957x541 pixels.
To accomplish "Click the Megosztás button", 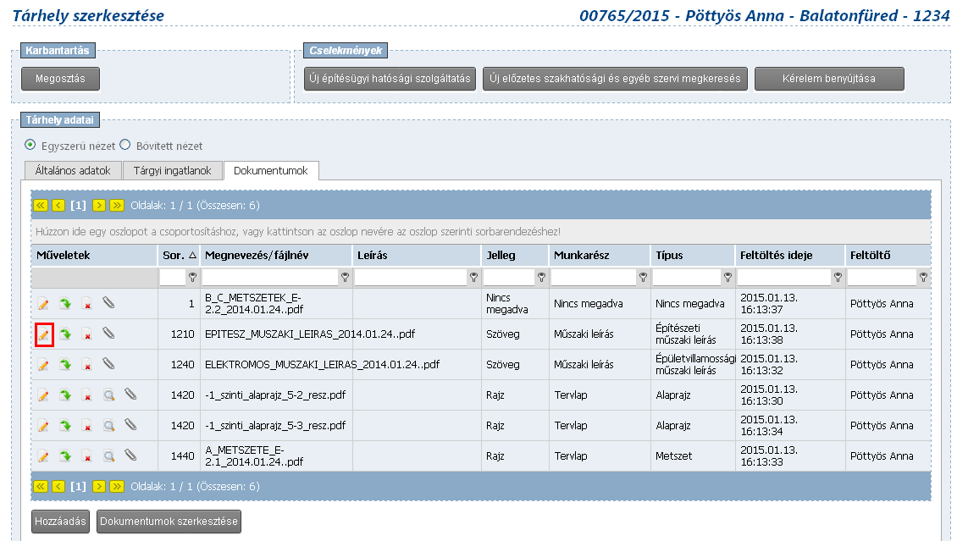I will pos(60,79).
